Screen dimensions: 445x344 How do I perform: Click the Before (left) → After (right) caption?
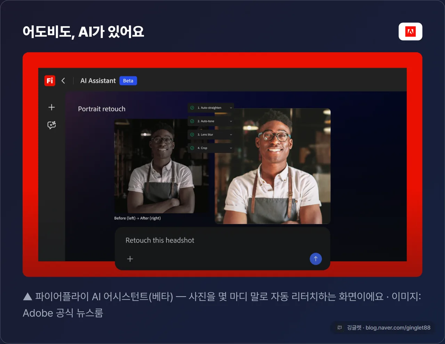tap(137, 218)
